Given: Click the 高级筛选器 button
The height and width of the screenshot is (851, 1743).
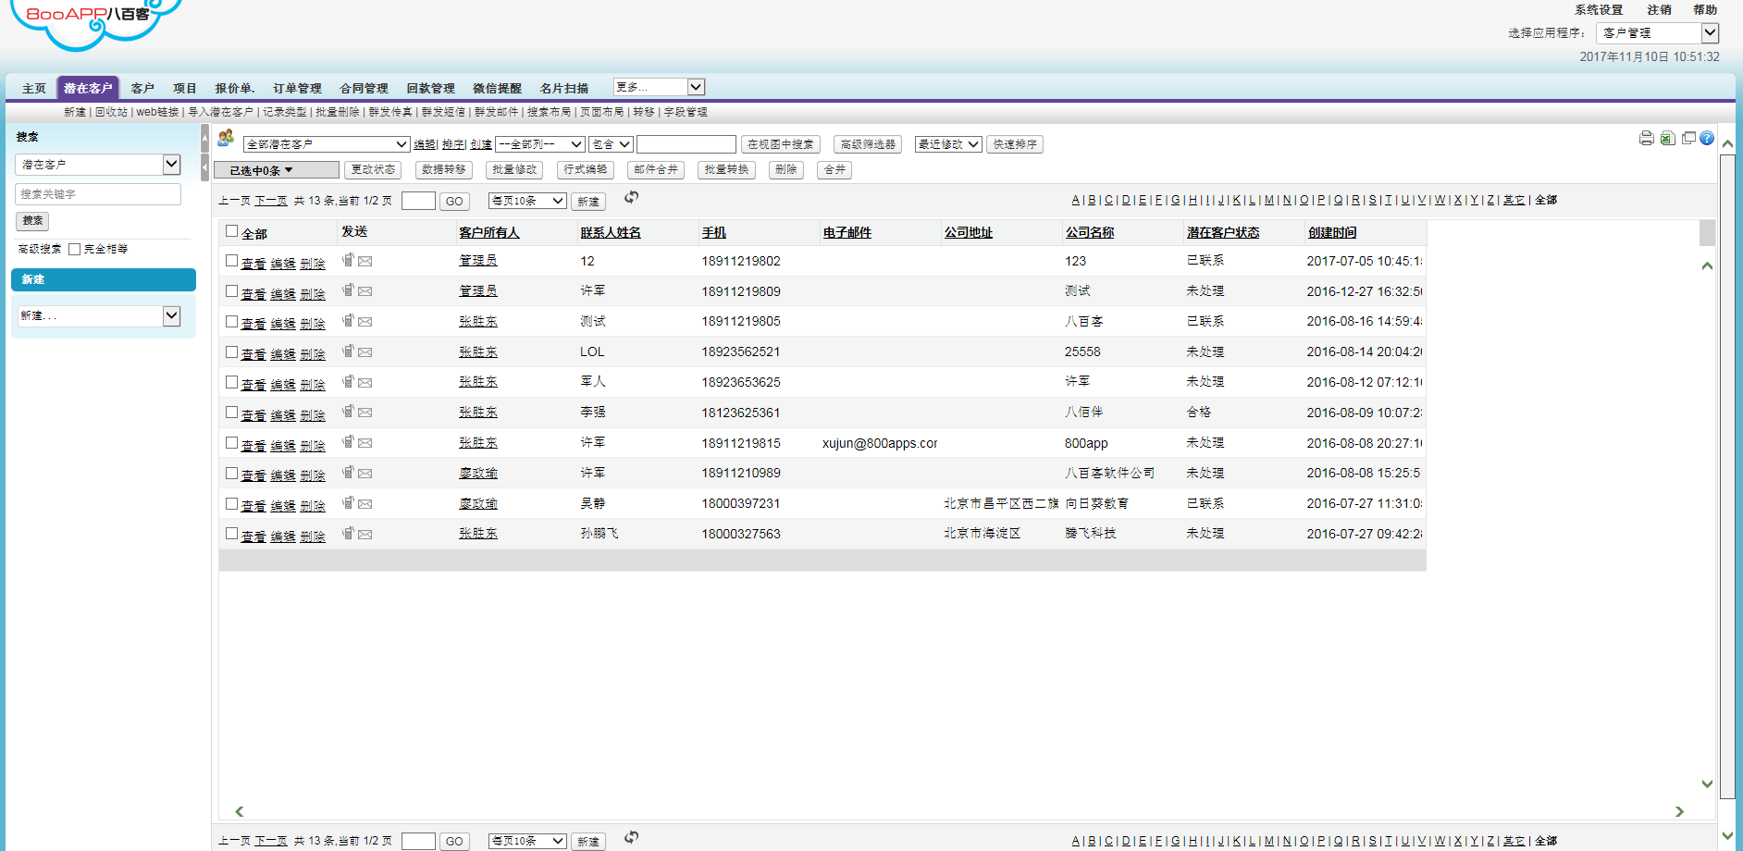Looking at the screenshot, I should (x=868, y=144).
